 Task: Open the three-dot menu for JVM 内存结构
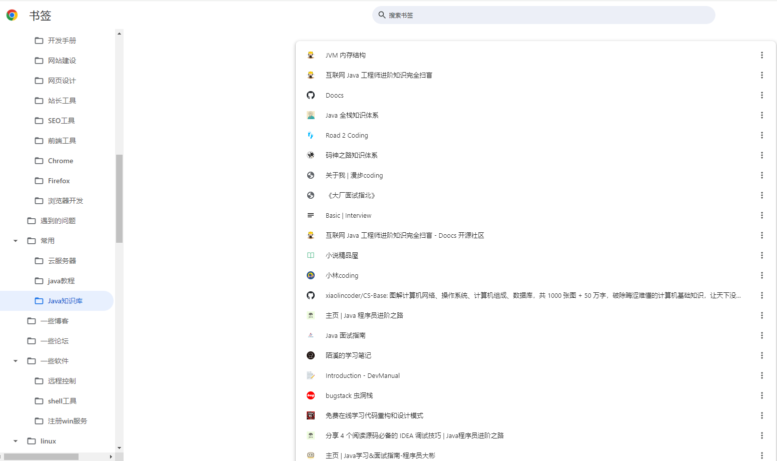point(762,55)
